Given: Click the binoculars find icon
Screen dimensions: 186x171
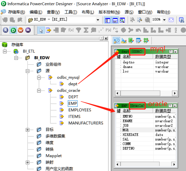Looking at the screenshot, I should 182,20.
